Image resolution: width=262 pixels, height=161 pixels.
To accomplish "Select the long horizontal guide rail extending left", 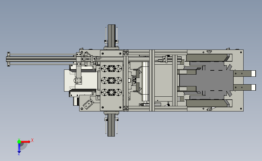I will pyautogui.click(x=41, y=59).
